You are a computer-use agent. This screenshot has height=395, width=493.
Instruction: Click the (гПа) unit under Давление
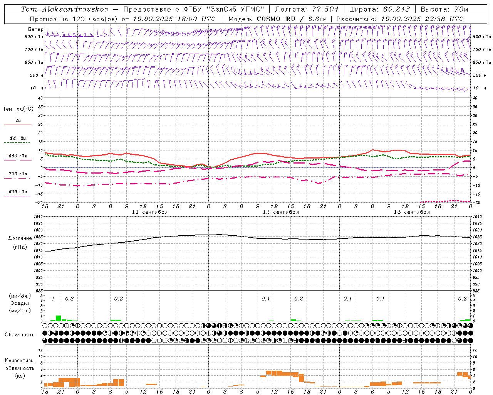pos(20,247)
